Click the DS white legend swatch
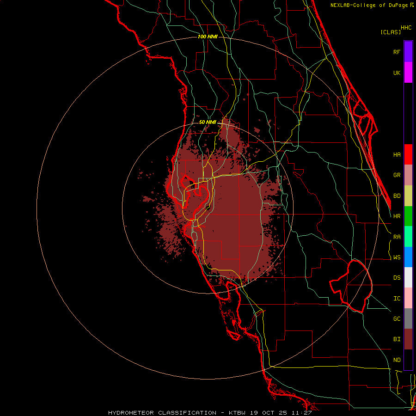 pos(408,277)
